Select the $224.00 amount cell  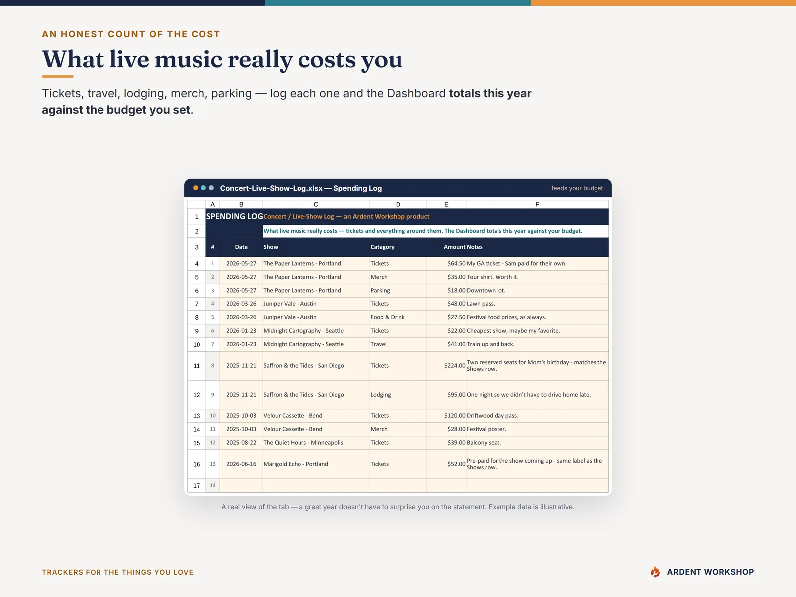446,366
